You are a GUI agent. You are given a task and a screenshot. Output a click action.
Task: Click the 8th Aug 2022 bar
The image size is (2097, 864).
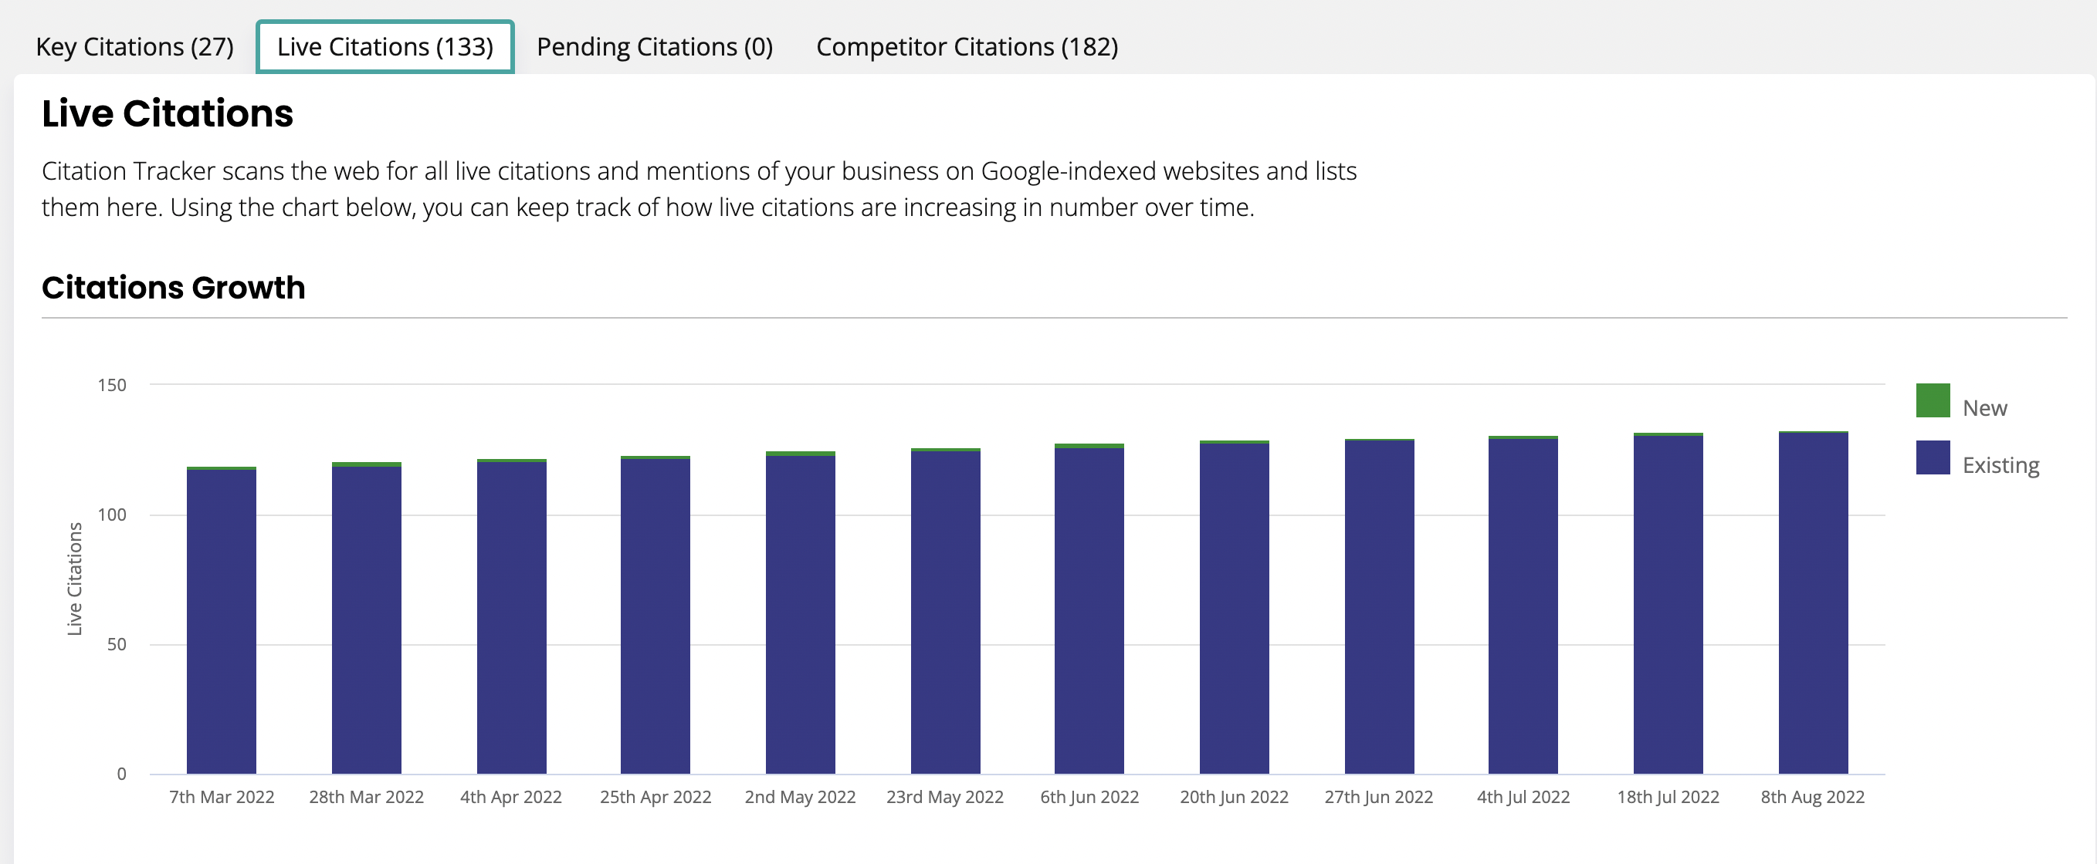(x=1813, y=602)
